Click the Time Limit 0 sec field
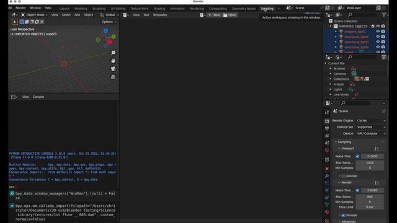The height and width of the screenshot is (223, 397). pyautogui.click(x=370, y=207)
